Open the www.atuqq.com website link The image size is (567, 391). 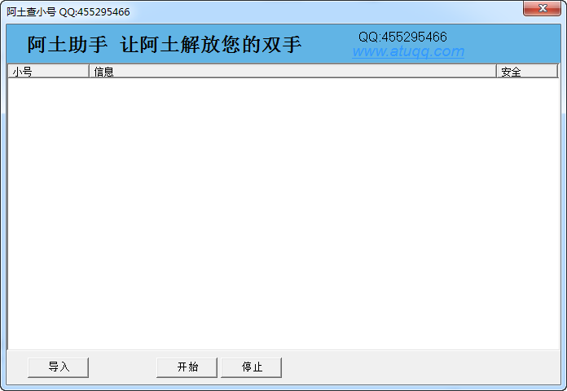click(x=408, y=51)
